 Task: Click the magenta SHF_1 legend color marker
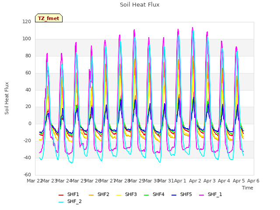tap(201, 195)
